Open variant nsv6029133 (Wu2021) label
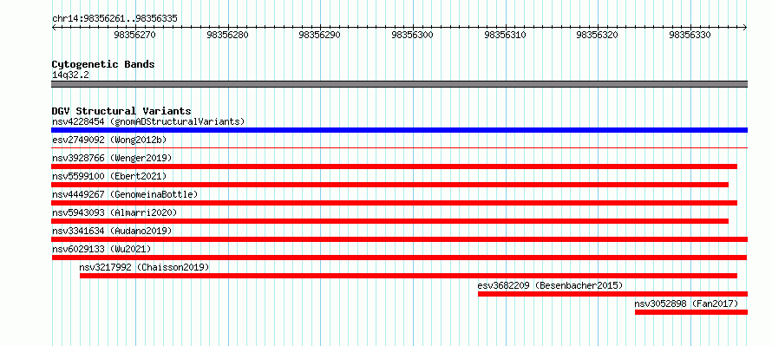Image resolution: width=772 pixels, height=346 pixels. click(101, 249)
